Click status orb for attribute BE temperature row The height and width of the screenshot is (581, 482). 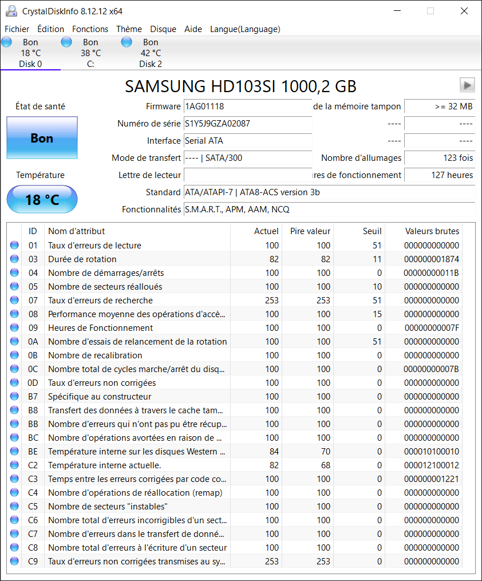click(14, 451)
